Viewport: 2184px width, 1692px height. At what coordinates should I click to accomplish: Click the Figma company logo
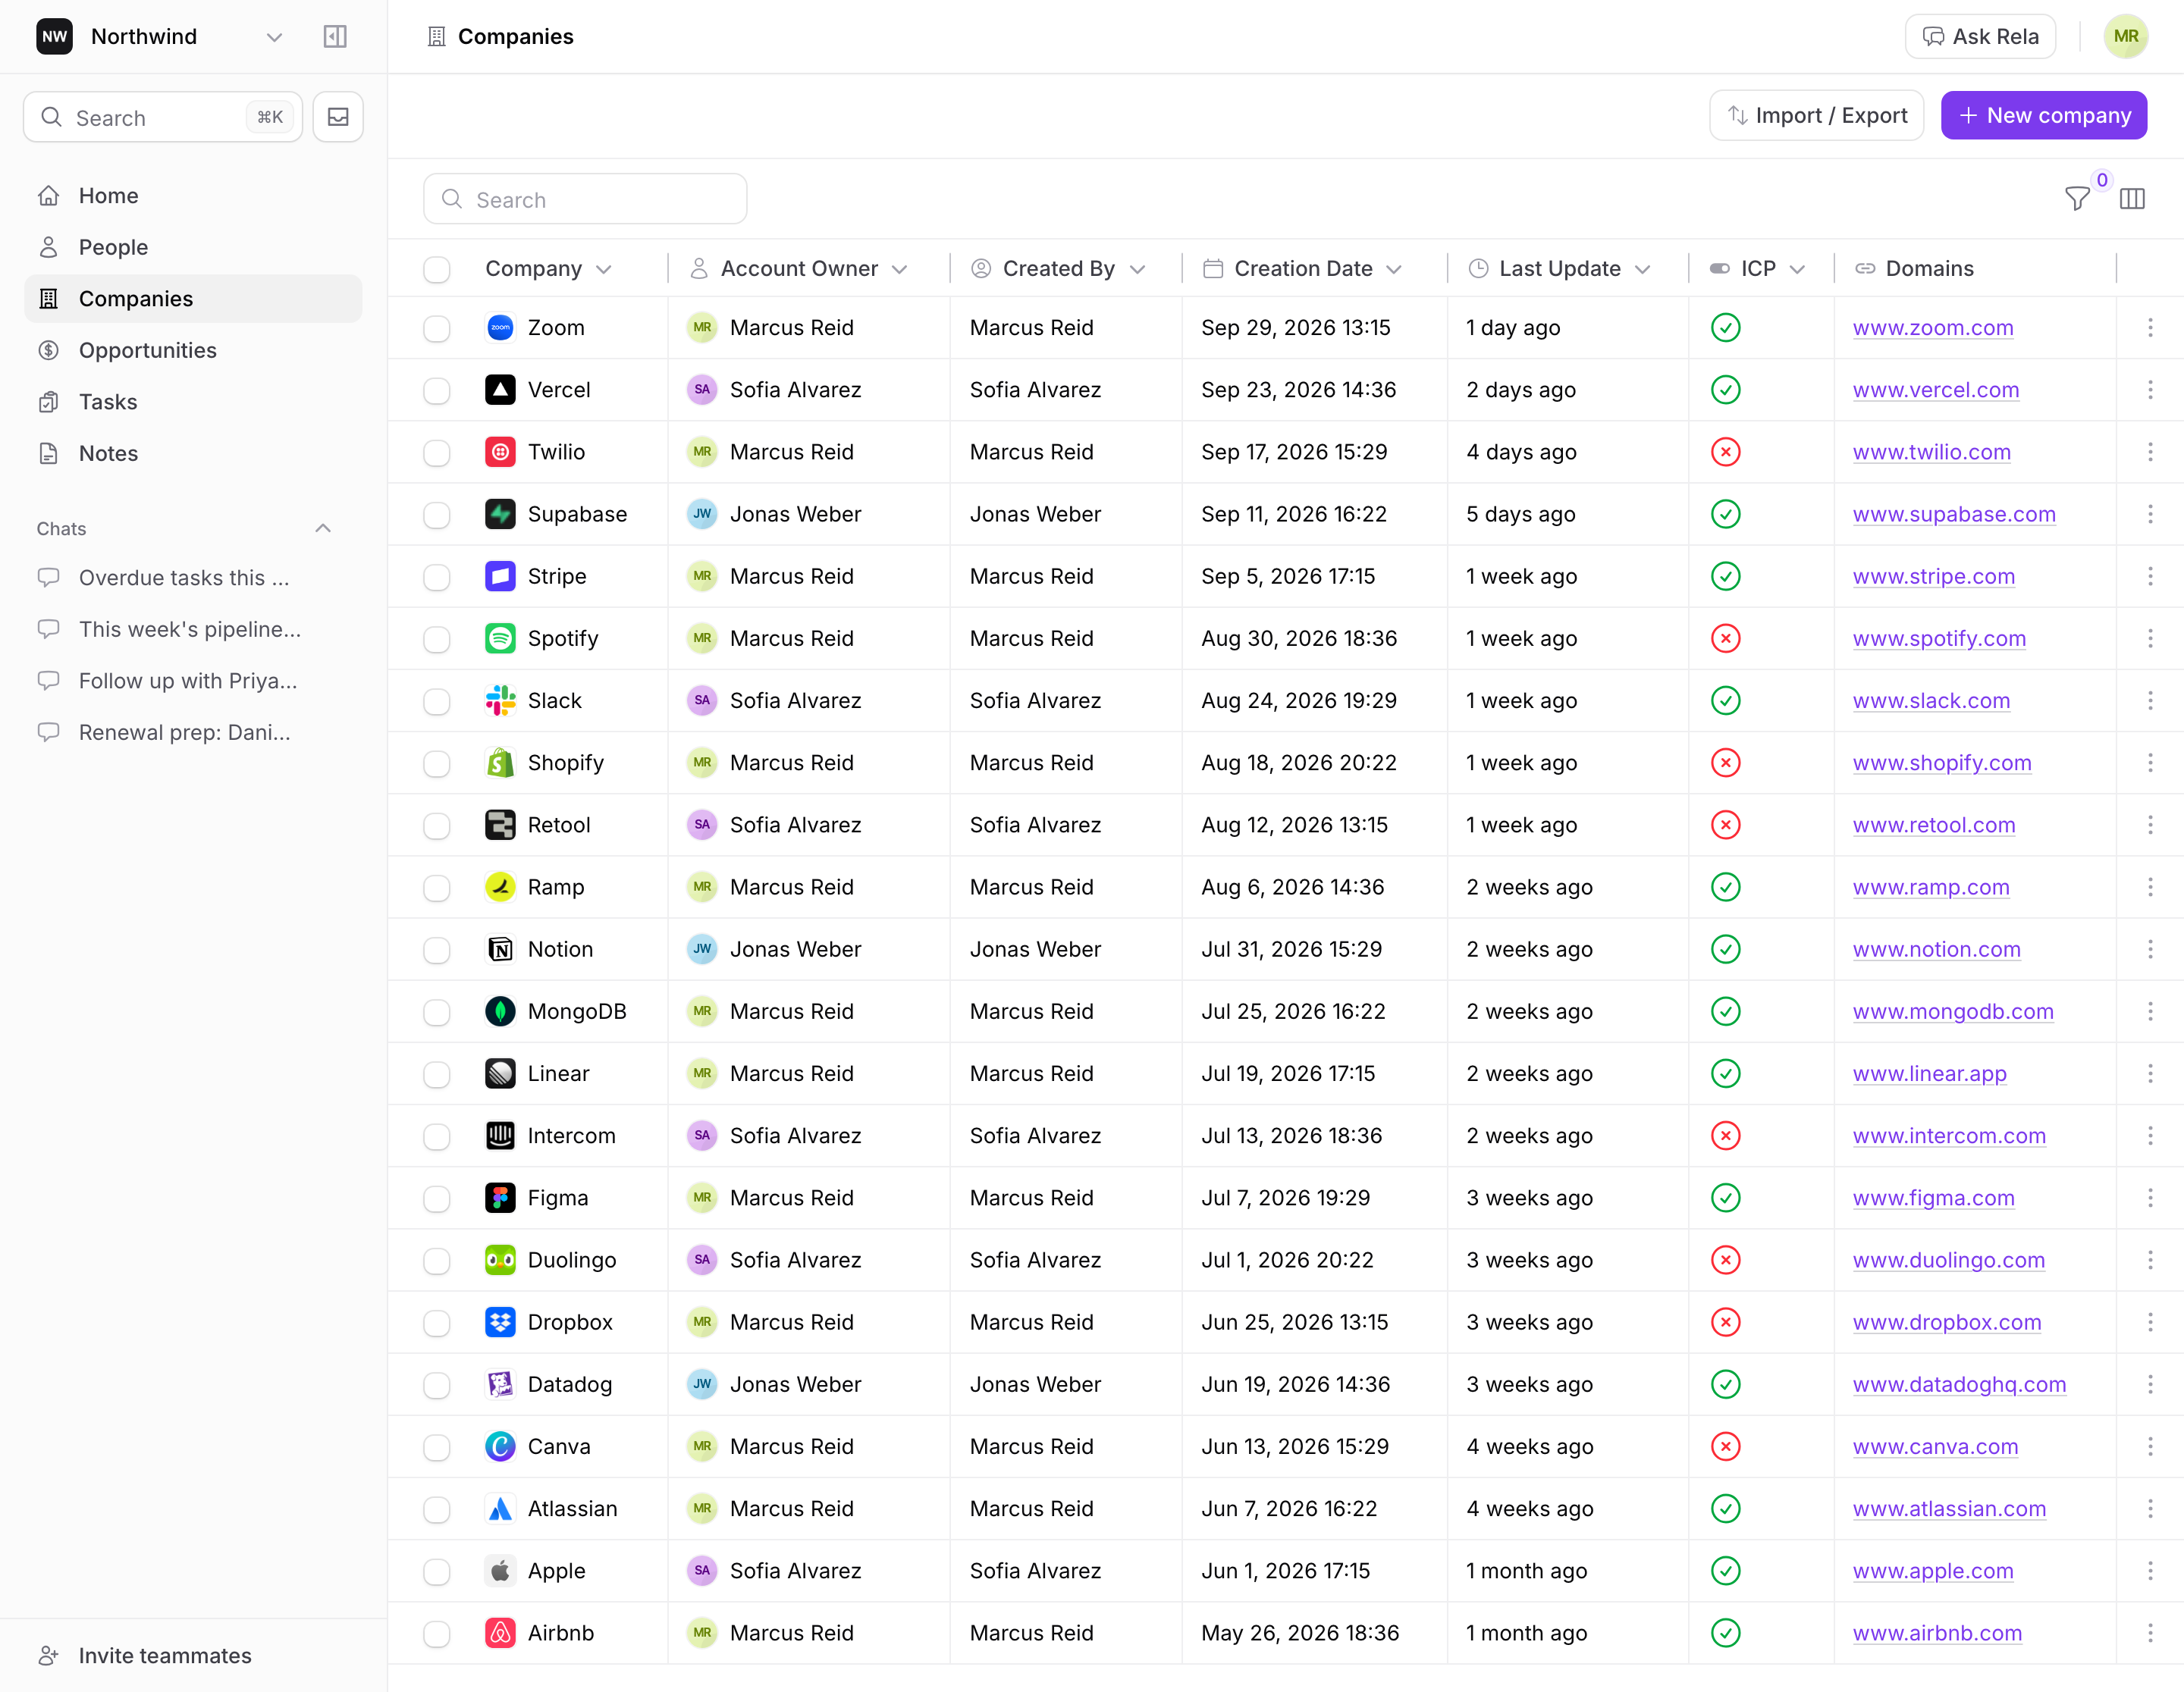(500, 1197)
